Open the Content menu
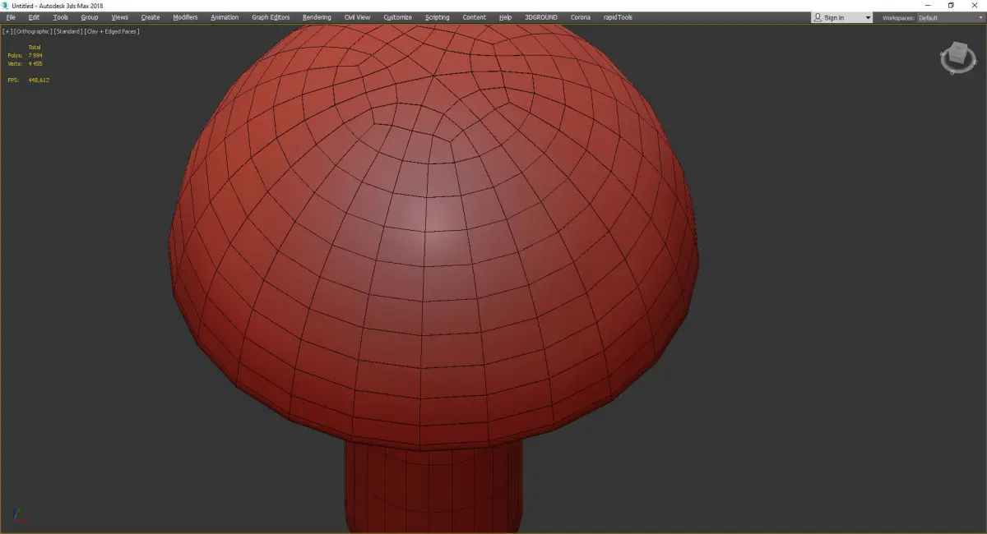Viewport: 987px width, 534px height. coord(474,17)
